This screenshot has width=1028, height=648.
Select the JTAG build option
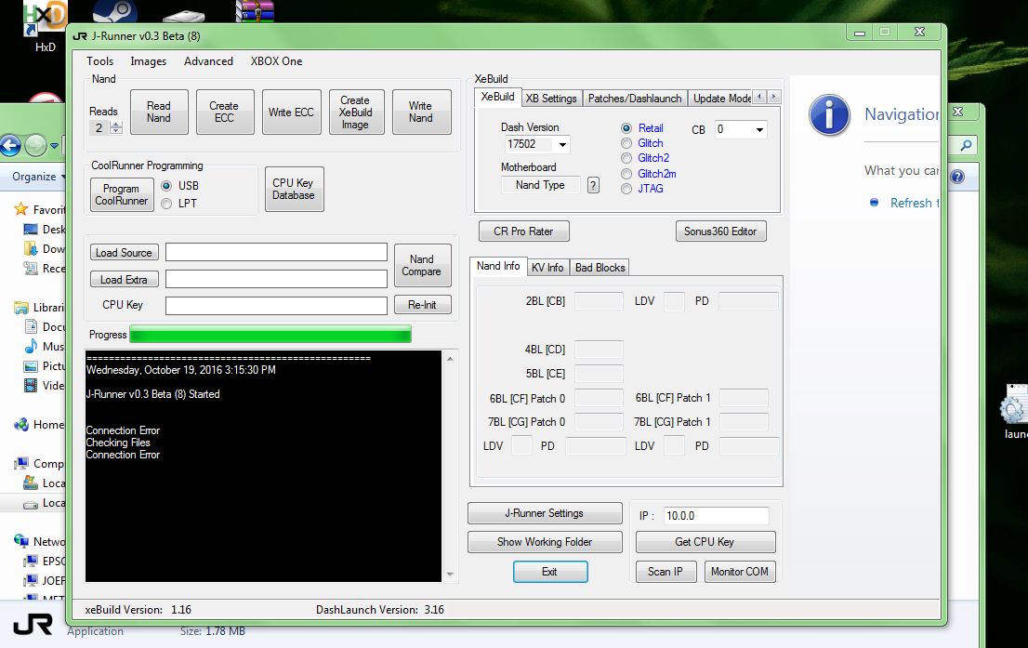(626, 189)
